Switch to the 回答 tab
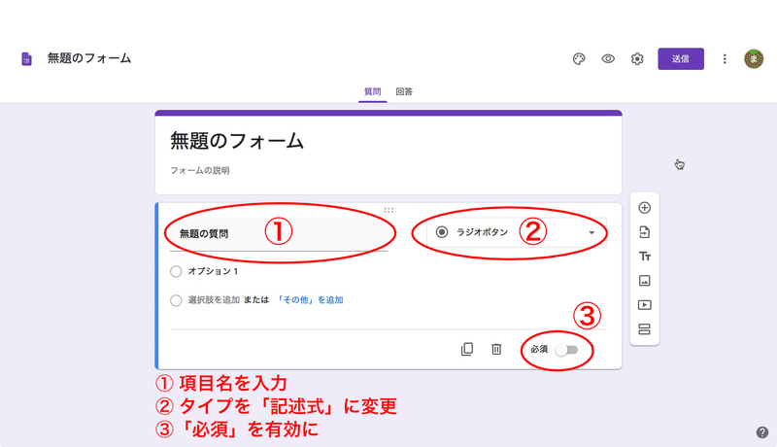Image resolution: width=777 pixels, height=447 pixels. pos(404,91)
